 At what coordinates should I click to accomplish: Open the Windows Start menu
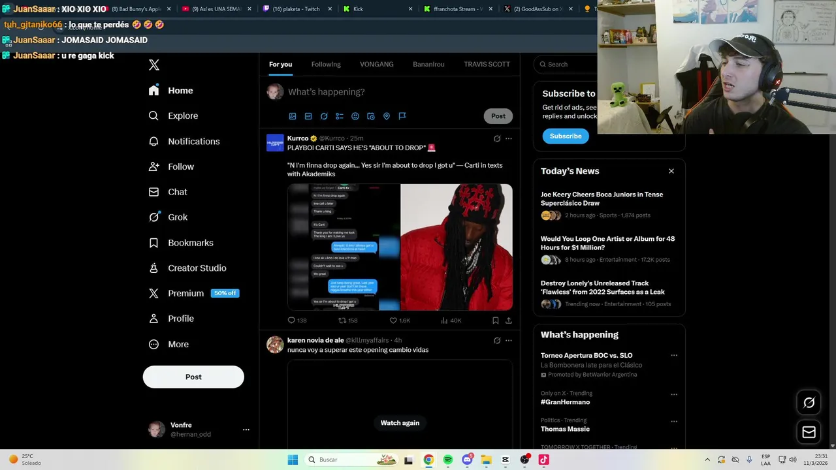(x=293, y=460)
